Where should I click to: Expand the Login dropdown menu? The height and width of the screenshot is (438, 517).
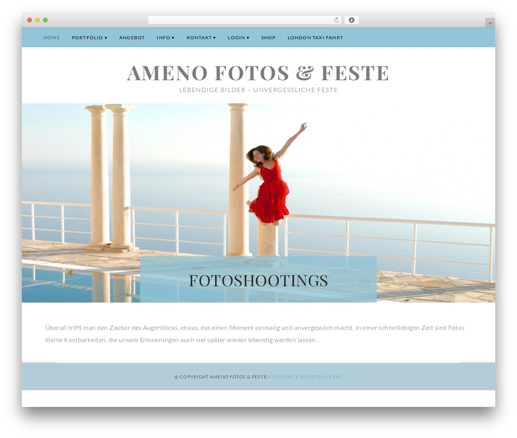click(238, 38)
